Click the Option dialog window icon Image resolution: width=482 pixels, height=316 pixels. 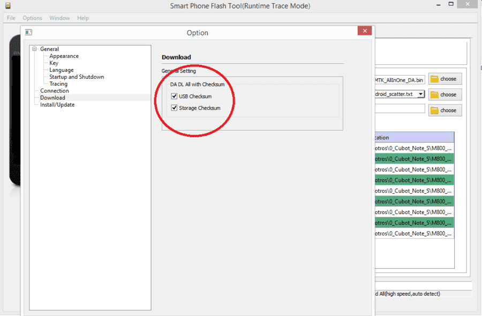pos(28,32)
